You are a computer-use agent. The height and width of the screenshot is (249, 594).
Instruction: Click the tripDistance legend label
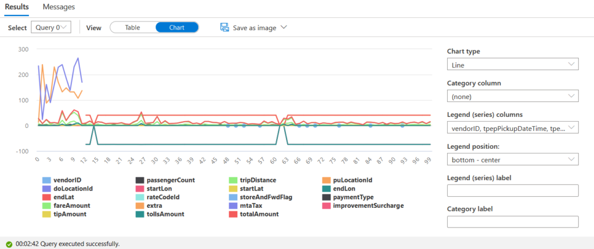tap(258, 180)
